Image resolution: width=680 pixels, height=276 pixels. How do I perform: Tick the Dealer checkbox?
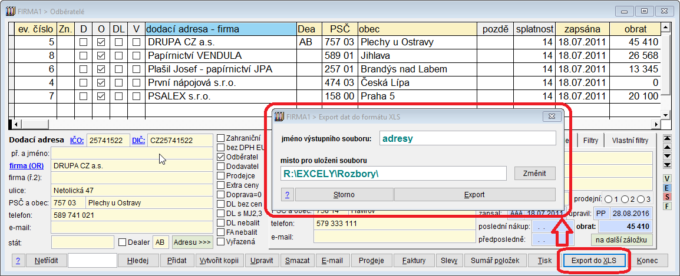(x=123, y=242)
